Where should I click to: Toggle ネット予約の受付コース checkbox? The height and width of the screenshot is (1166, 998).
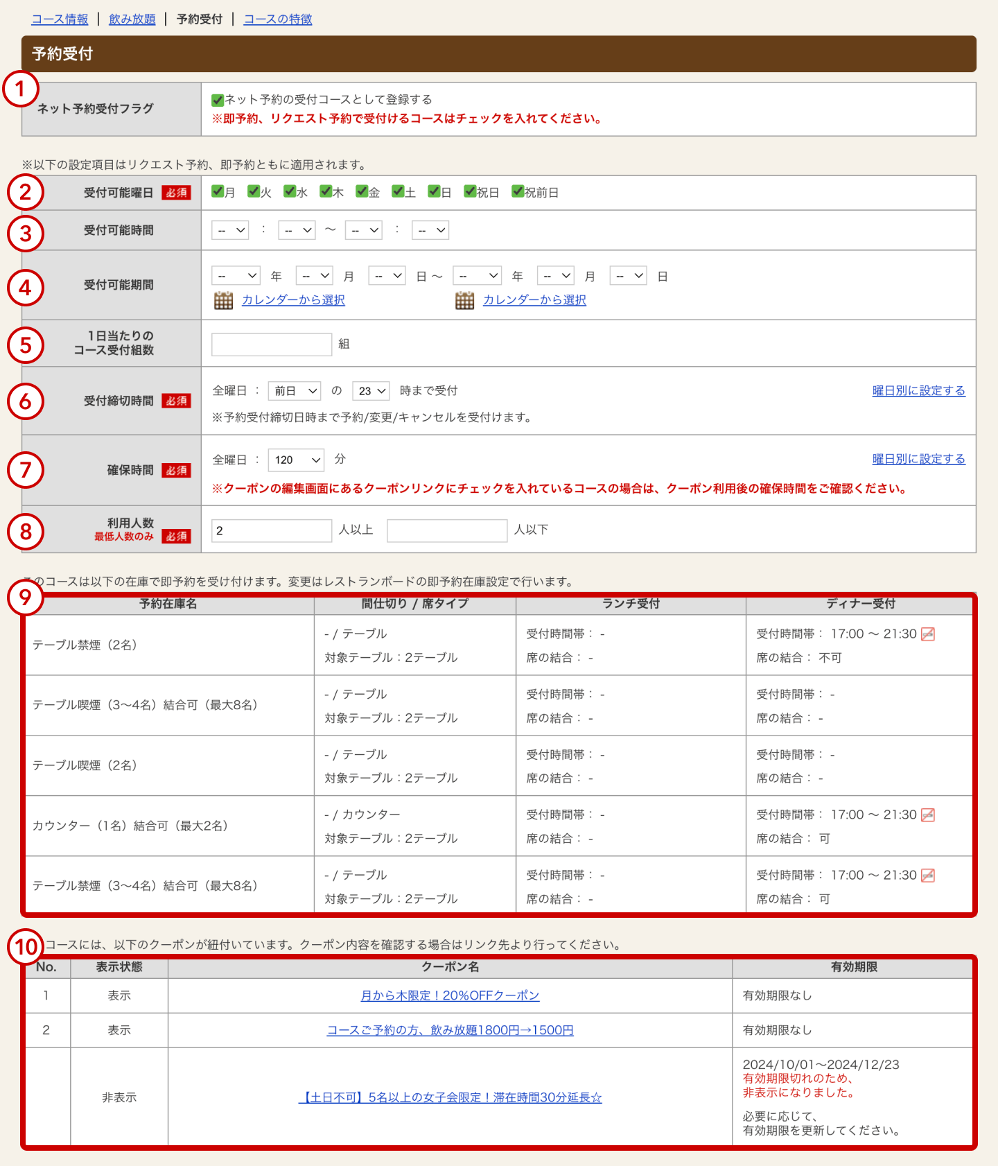[218, 100]
